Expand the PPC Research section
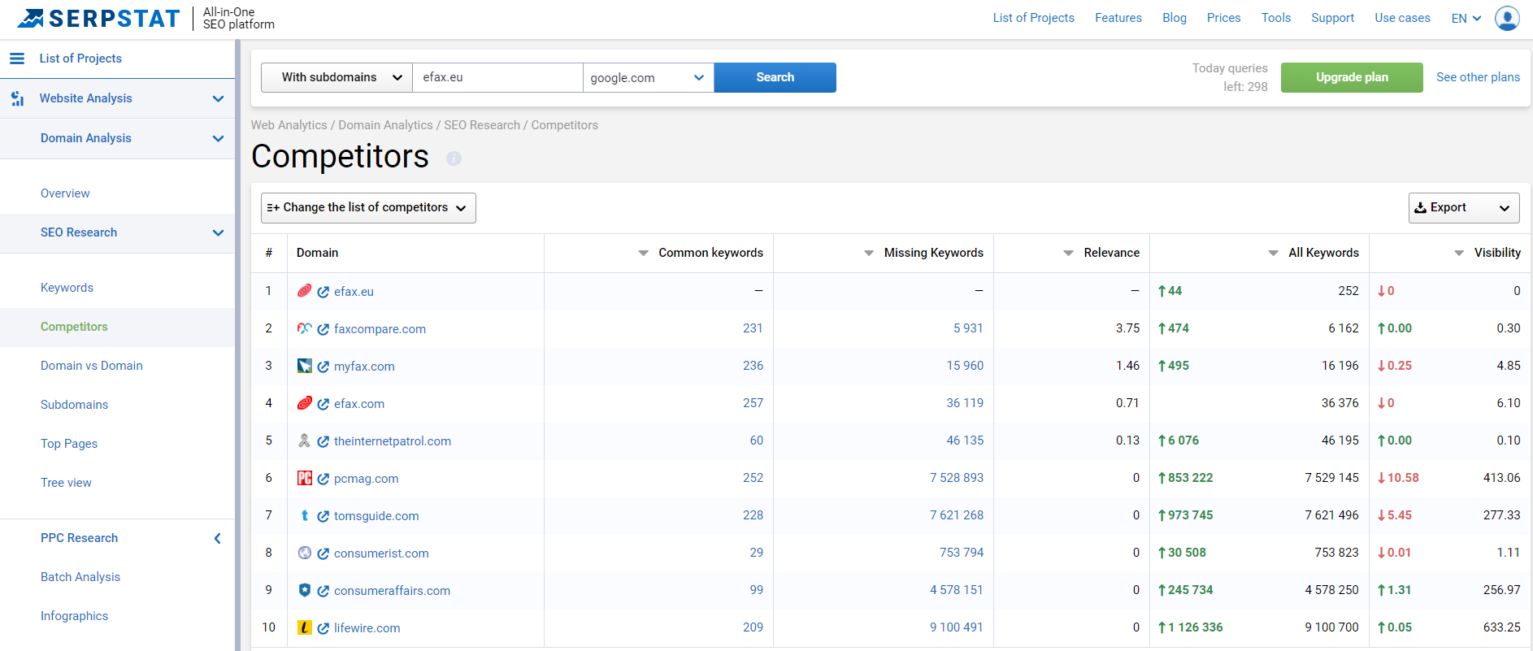 tap(217, 538)
